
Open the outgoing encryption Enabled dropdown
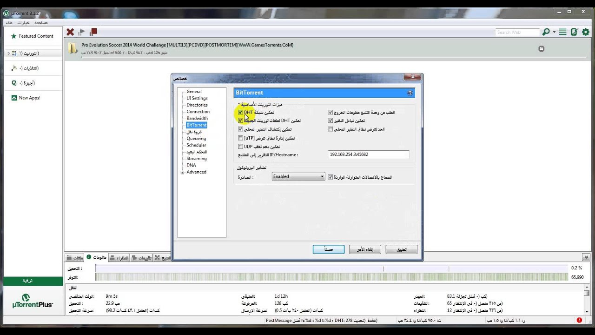pyautogui.click(x=298, y=176)
